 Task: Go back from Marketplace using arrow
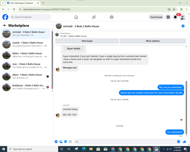tap(5, 25)
